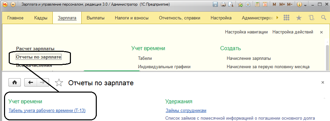Image resolution: width=330 pixels, height=121 pixels.
Task: Open the print preview icon
Action: click(x=231, y=4)
